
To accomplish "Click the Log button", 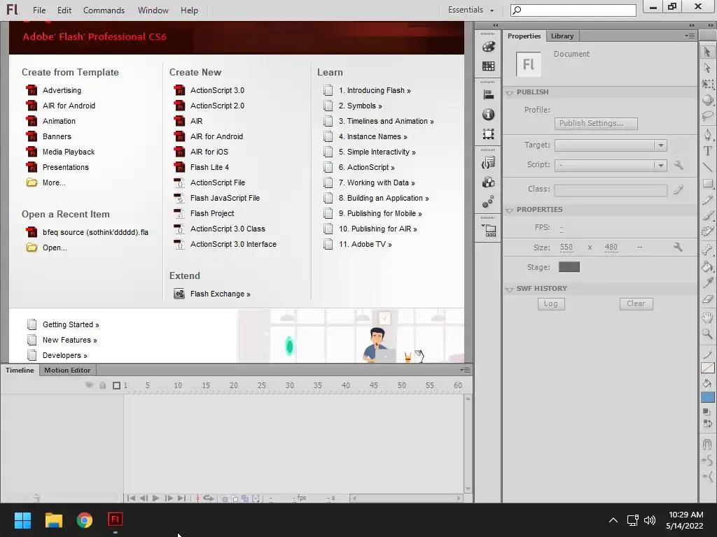I will [551, 303].
